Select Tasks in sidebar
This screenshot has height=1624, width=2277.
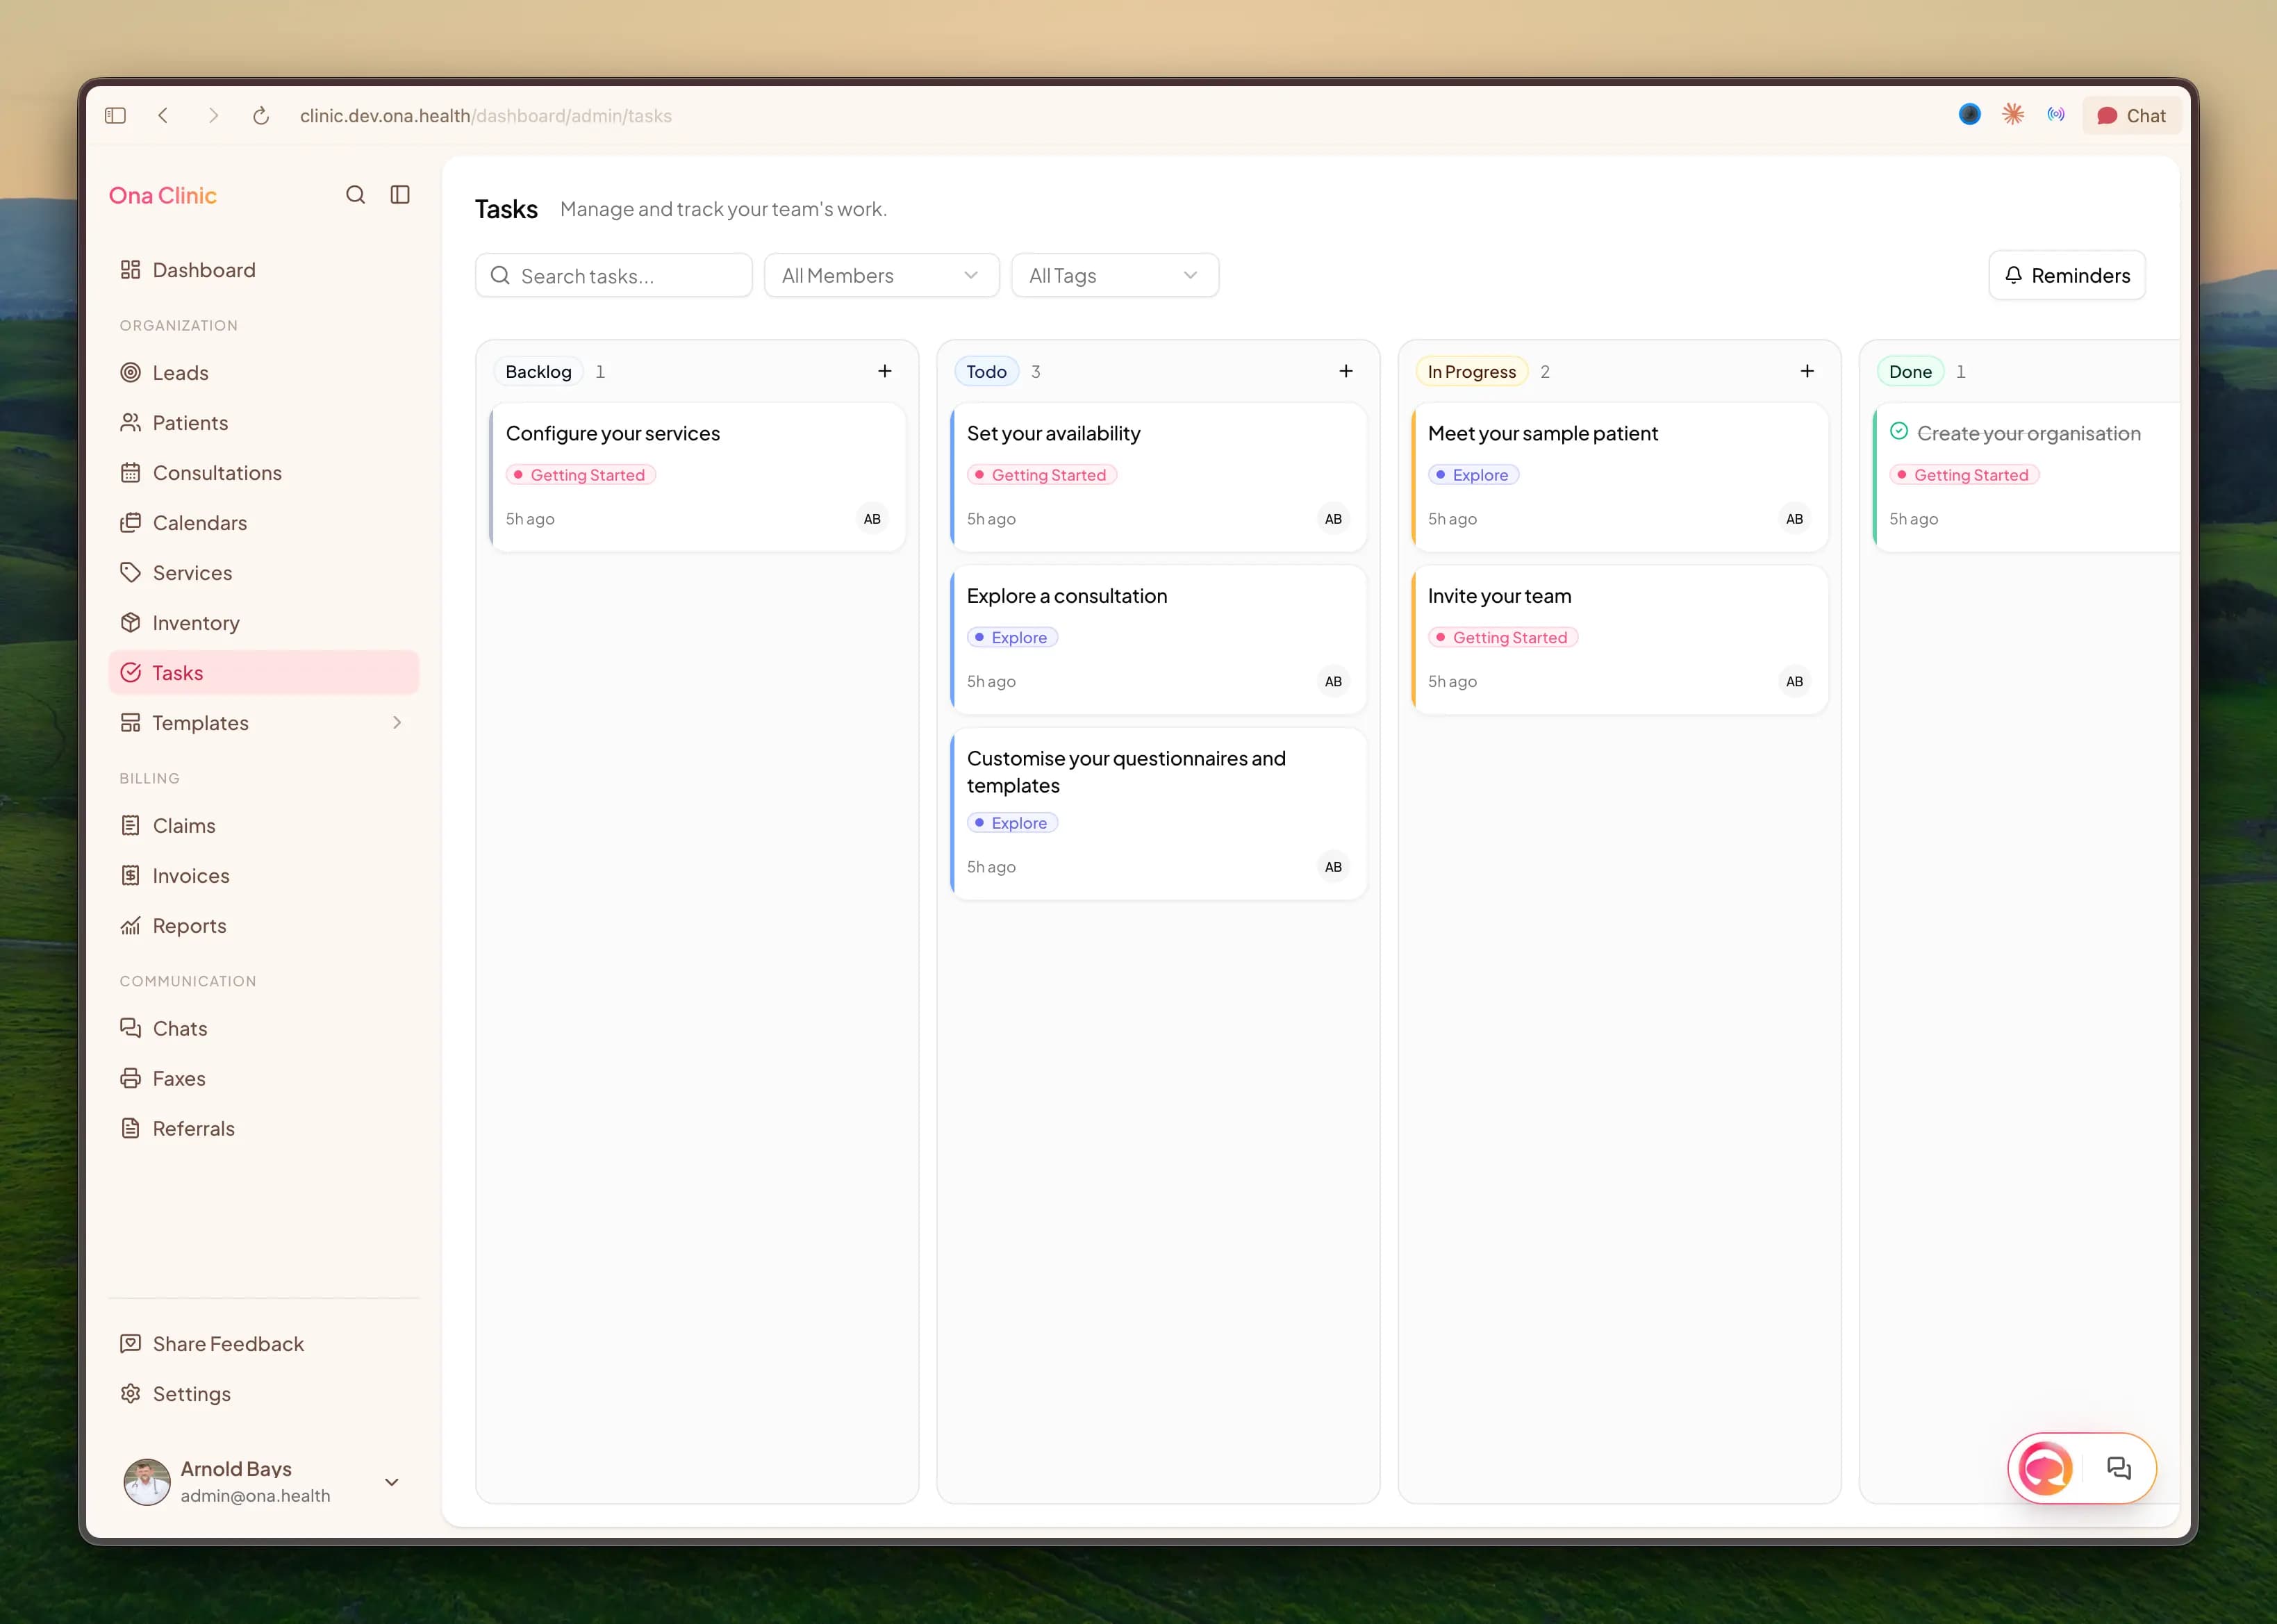click(264, 673)
